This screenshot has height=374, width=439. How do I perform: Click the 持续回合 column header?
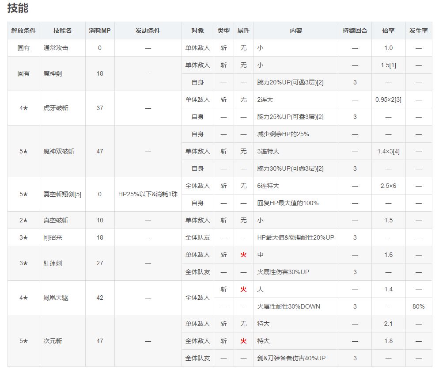355,31
